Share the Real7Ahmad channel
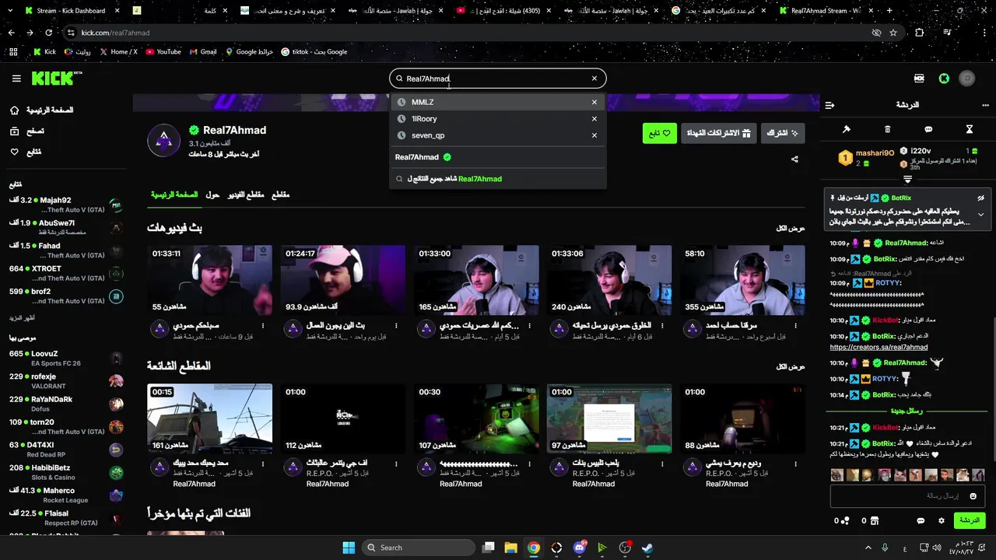 pyautogui.click(x=794, y=159)
